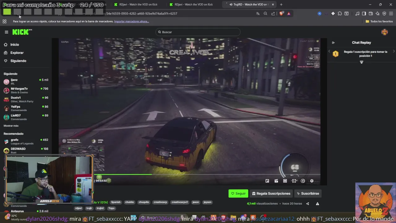396x223 pixels.
Task: Click the zoom magnifier in address bar
Action: (265, 14)
